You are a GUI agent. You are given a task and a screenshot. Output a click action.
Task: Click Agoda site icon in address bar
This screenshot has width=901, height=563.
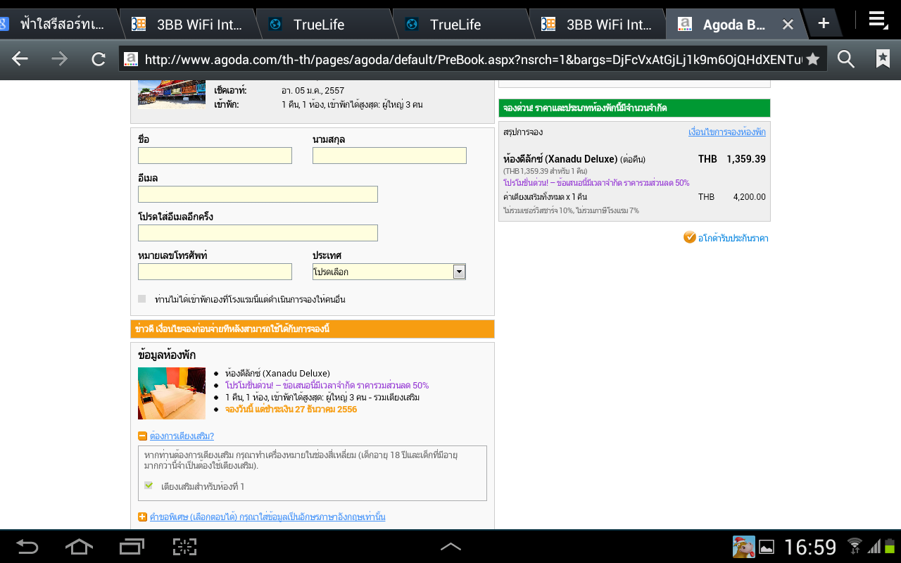point(130,59)
